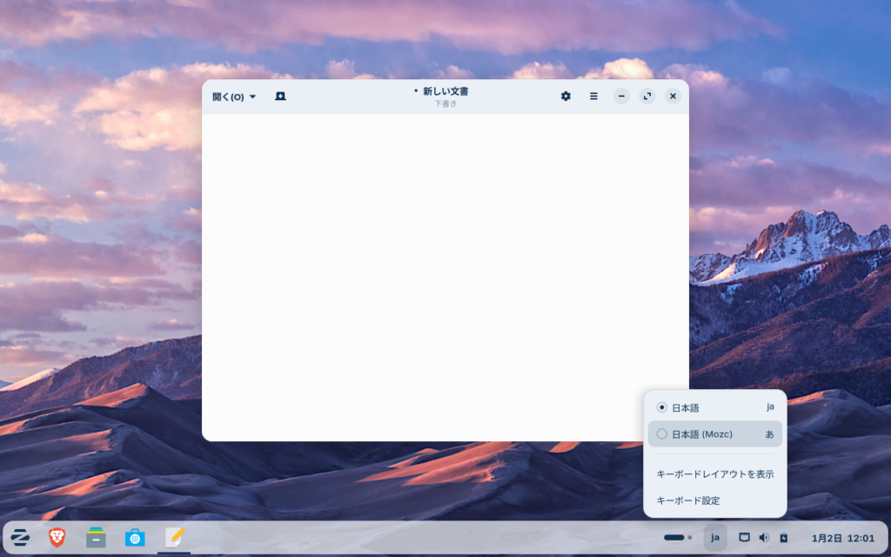
Task: Click the volume speaker tray icon
Action: click(x=764, y=538)
